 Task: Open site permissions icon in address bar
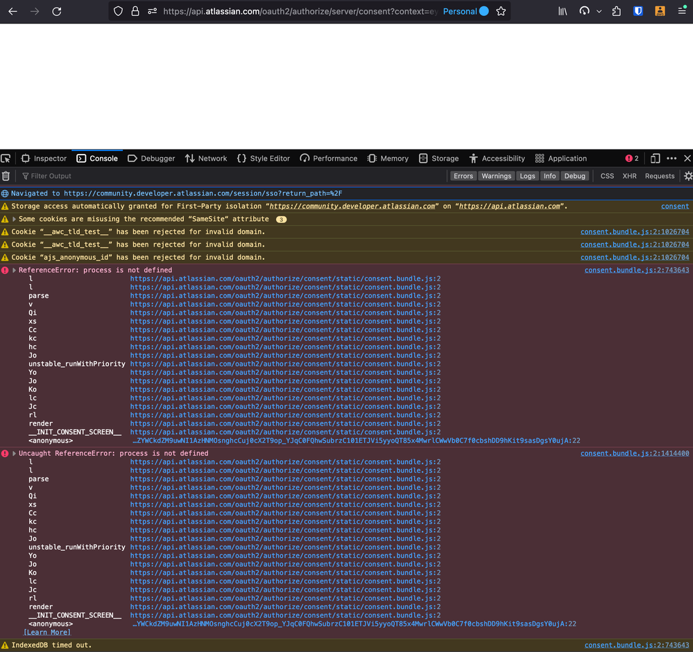click(x=153, y=12)
